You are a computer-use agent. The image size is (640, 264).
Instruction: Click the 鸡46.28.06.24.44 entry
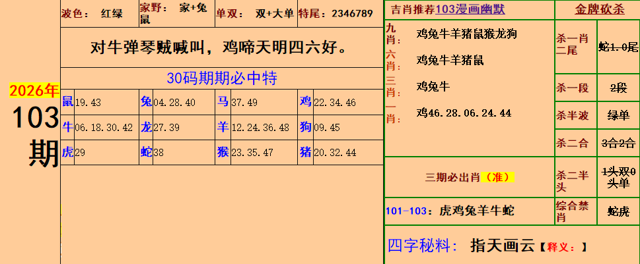coord(464,113)
